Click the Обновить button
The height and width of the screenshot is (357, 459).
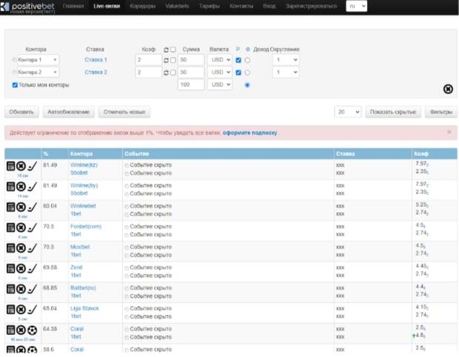click(x=21, y=112)
